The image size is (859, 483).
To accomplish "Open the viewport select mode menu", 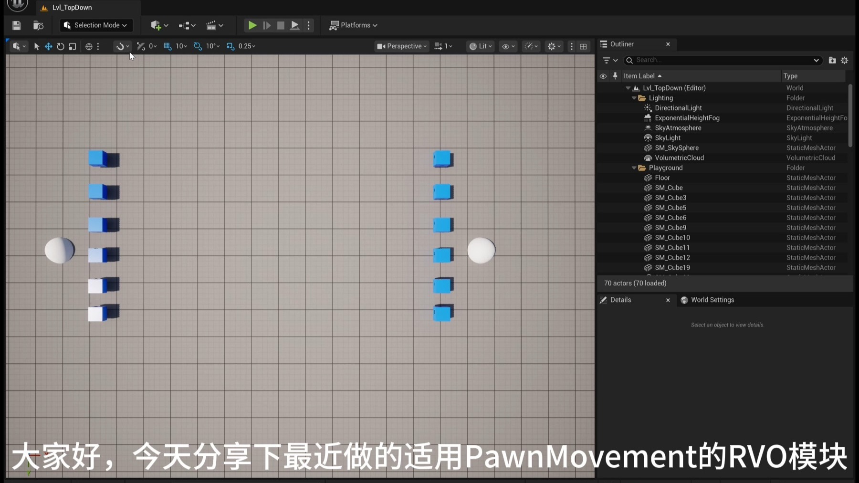I will pyautogui.click(x=19, y=46).
